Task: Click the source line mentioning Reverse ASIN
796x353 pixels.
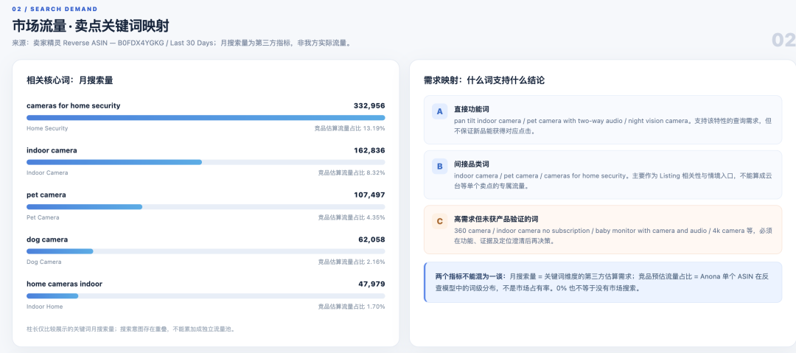Action: tap(181, 43)
